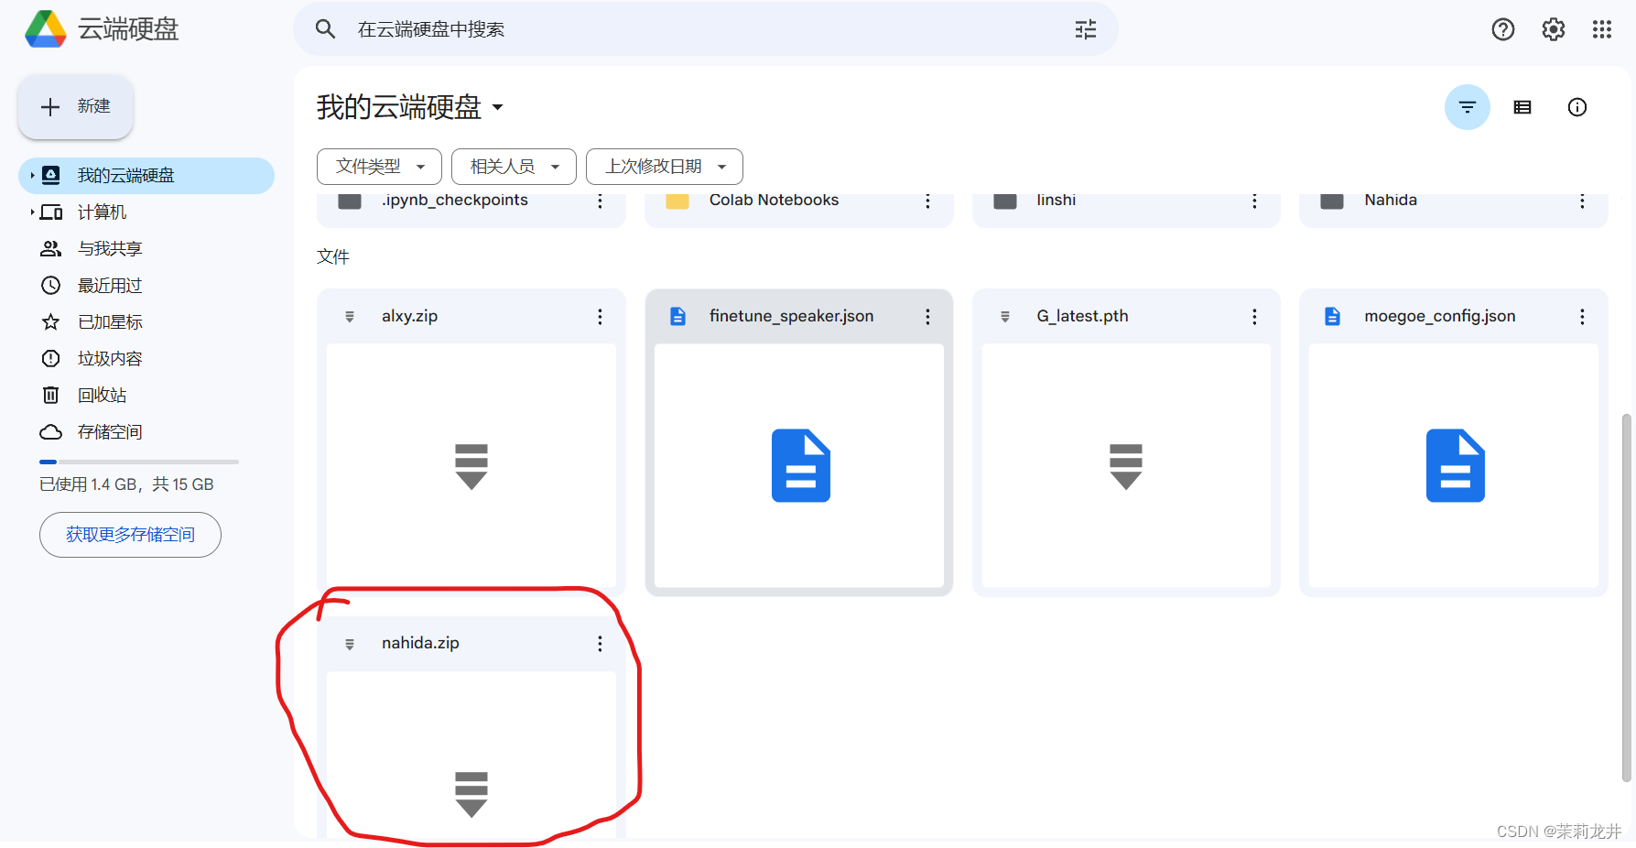Select the finetune_speaker.json preview thumbnail
The height and width of the screenshot is (848, 1636).
[x=799, y=466]
